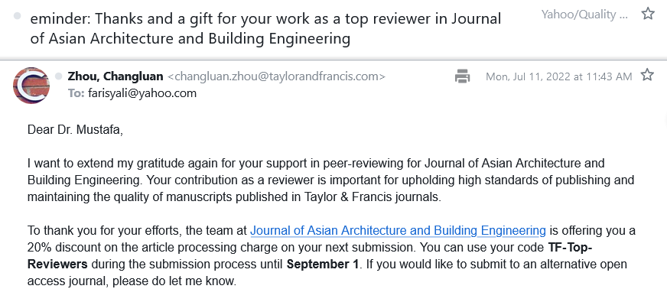Click the "please do let me know" sentence
This screenshot has height=289, width=667.
174,281
